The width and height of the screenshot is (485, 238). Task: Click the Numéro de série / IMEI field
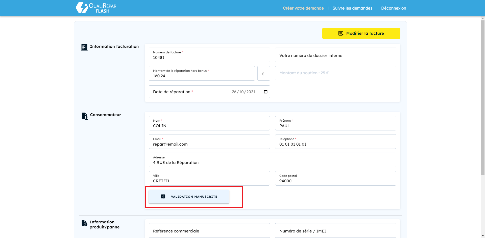point(335,231)
